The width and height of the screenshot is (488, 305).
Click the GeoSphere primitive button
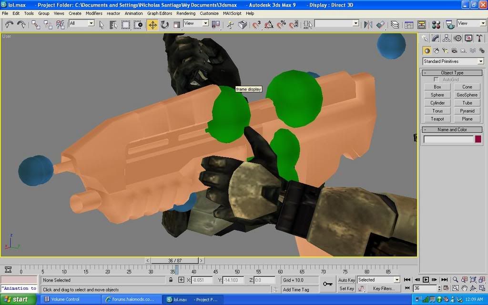(x=467, y=95)
